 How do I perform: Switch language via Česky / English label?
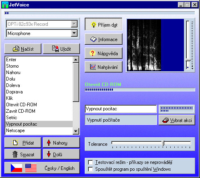pos(59,168)
